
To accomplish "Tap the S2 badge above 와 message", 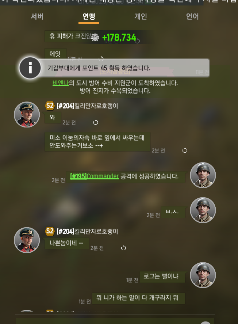I will (50, 106).
